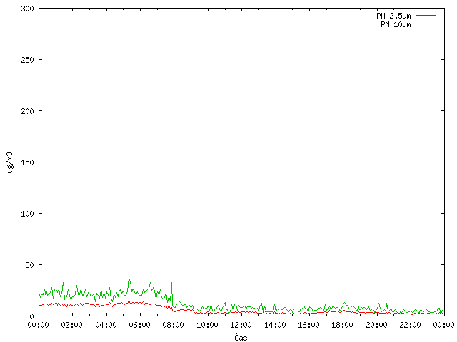457x342 pixels.
Task: Click the x-axis time label 08:00
Action: (x=174, y=325)
